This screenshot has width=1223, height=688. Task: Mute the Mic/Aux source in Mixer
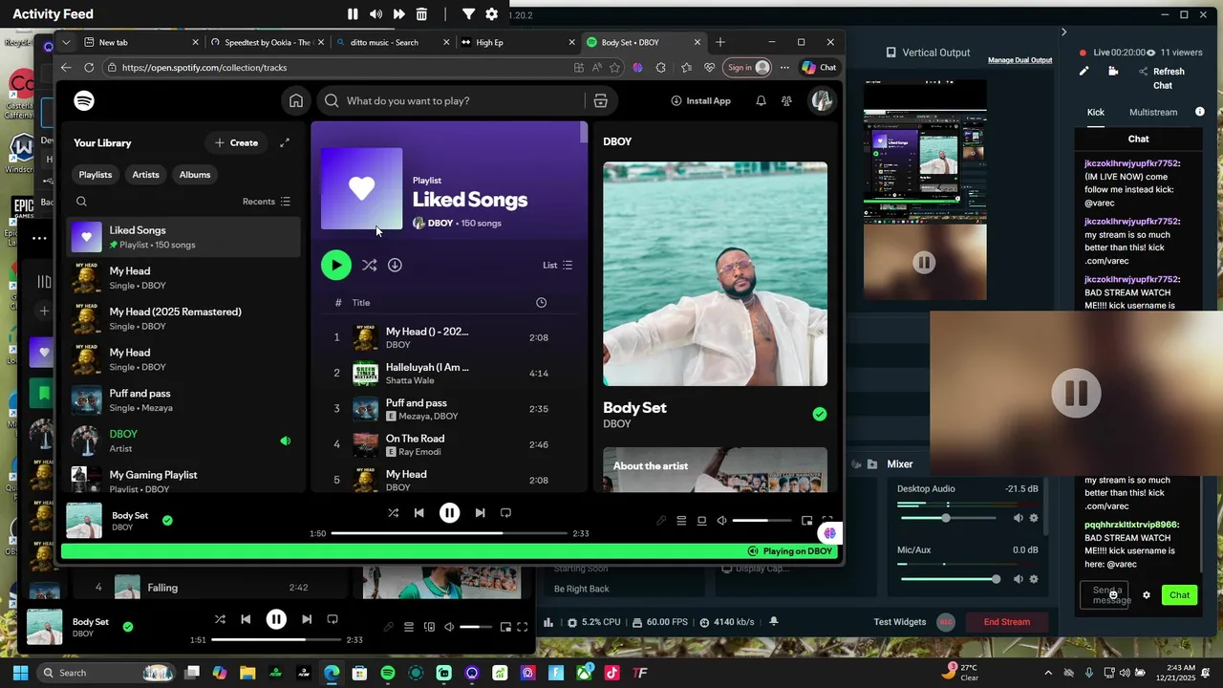point(1018,579)
